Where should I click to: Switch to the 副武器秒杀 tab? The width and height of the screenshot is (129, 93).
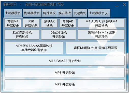point(32,13)
